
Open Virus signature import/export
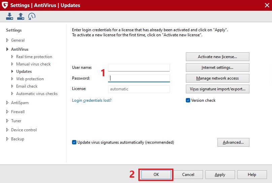pos(217,89)
